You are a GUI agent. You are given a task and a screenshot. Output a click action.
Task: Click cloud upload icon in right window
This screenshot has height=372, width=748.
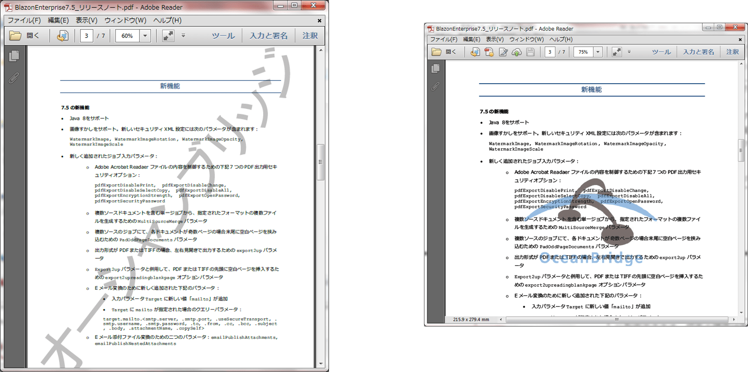click(517, 52)
